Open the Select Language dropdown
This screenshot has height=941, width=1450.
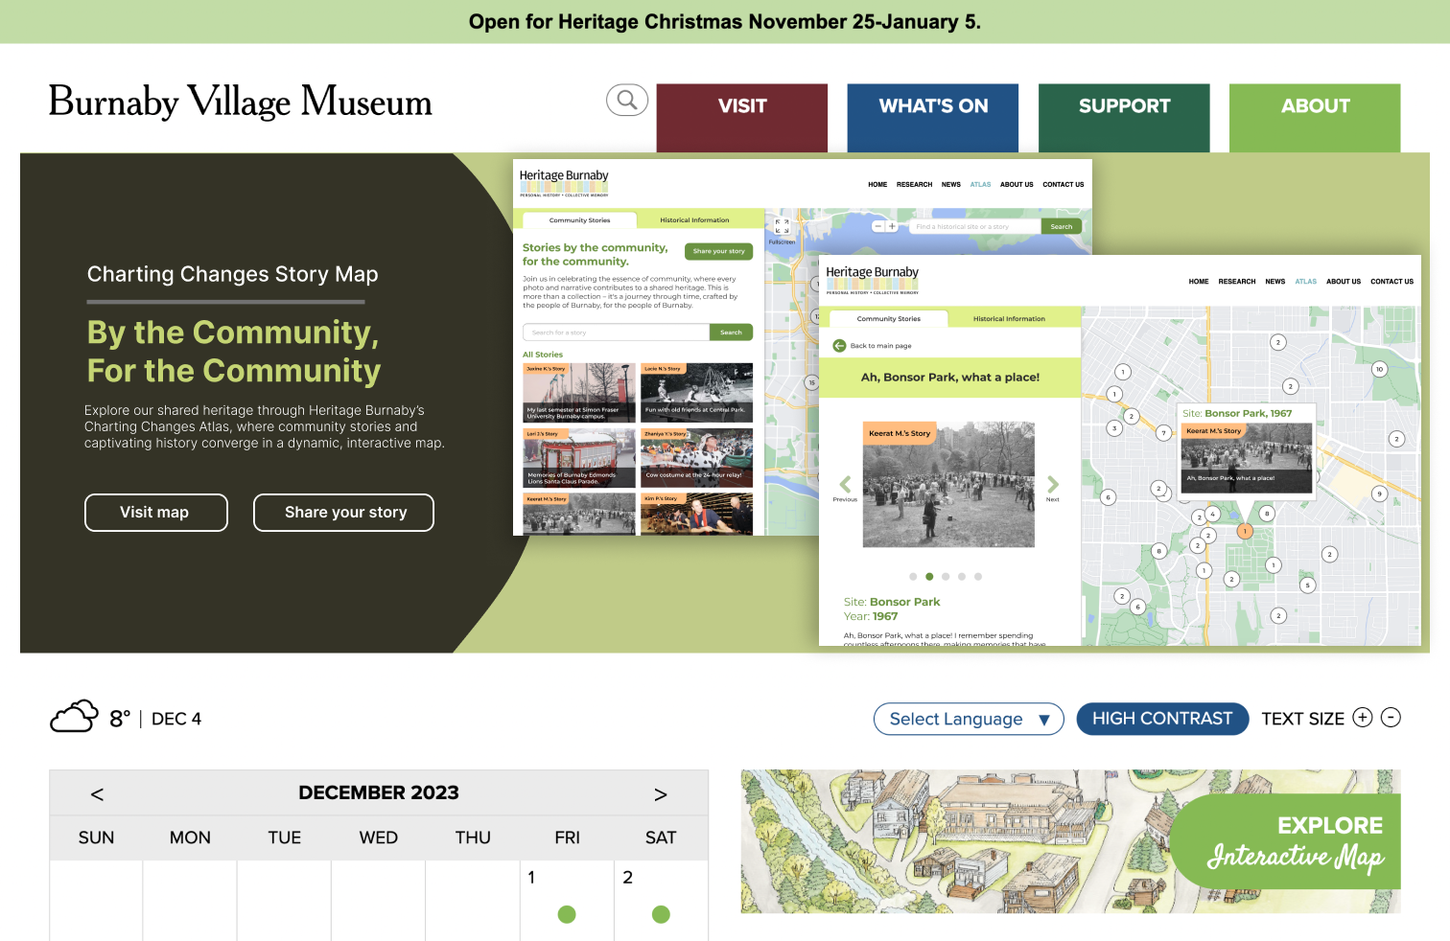[x=969, y=719]
